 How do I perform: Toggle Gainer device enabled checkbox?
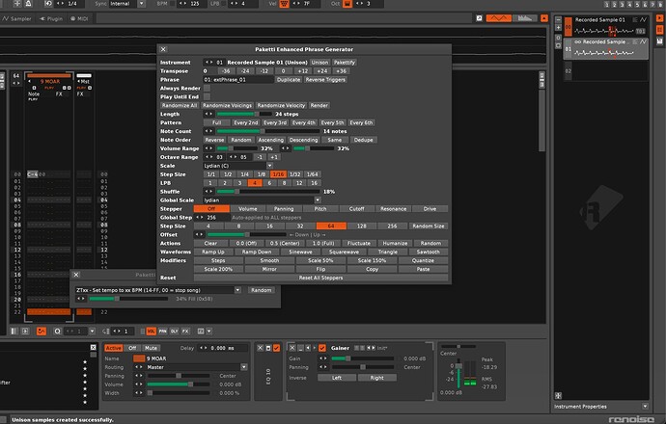pos(322,348)
